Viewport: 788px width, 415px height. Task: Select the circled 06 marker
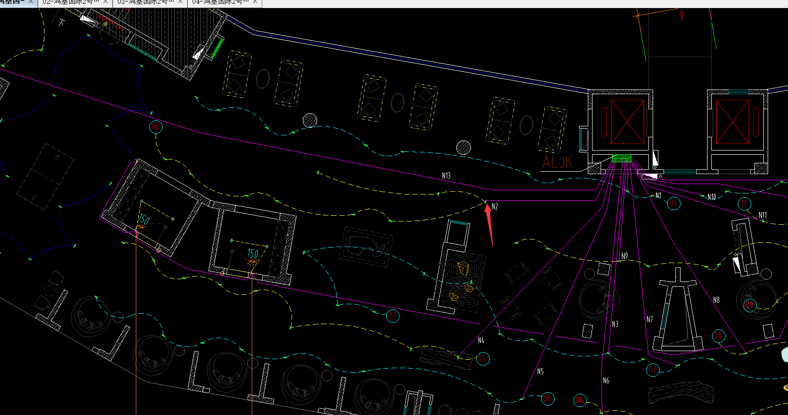pyautogui.click(x=580, y=400)
